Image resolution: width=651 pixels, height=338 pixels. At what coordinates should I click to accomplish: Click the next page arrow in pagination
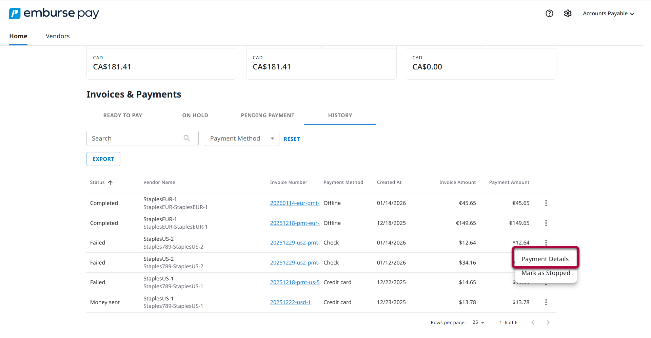tap(548, 322)
